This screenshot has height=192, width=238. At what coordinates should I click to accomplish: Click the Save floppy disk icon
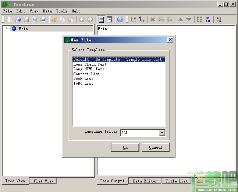(26, 19)
